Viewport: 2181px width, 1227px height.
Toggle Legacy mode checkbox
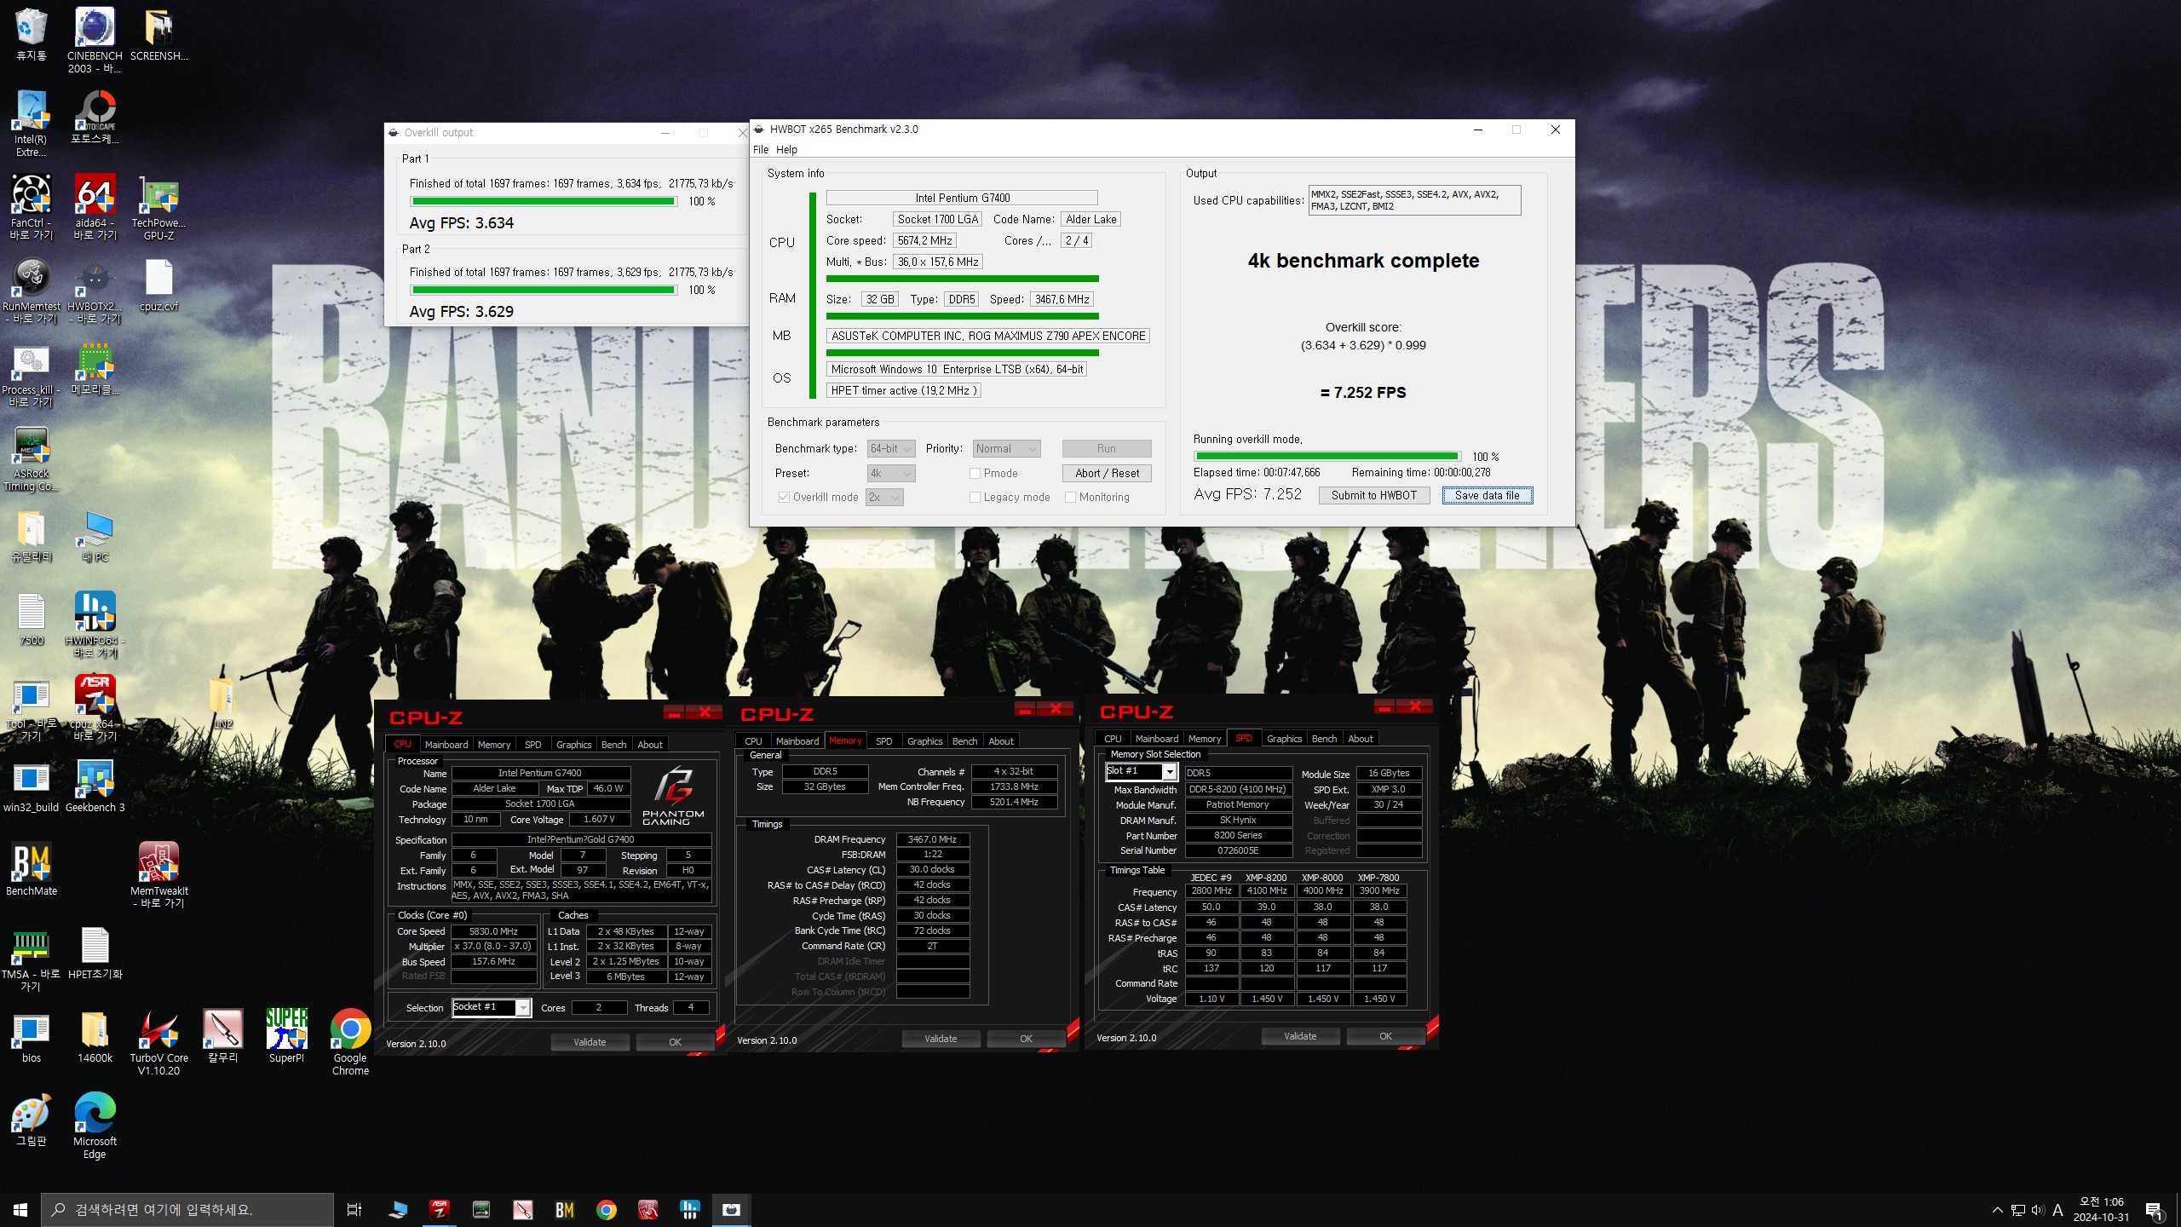(975, 497)
